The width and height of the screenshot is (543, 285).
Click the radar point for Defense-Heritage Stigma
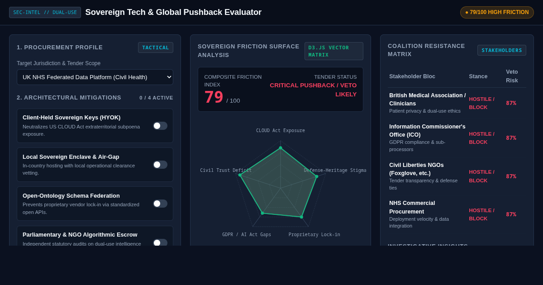coord(317,176)
